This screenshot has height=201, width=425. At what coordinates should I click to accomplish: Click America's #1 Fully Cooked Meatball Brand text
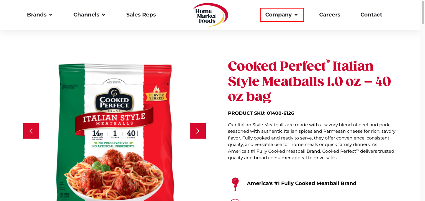tap(302, 183)
